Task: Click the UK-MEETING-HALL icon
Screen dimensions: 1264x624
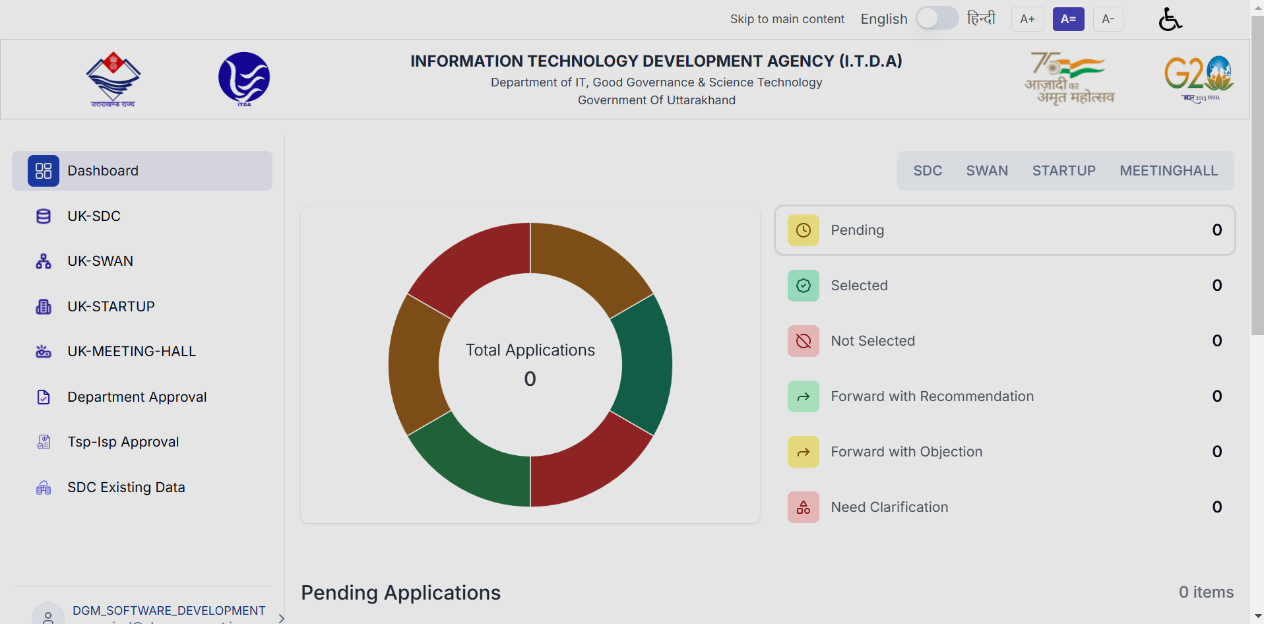Action: [x=44, y=352]
